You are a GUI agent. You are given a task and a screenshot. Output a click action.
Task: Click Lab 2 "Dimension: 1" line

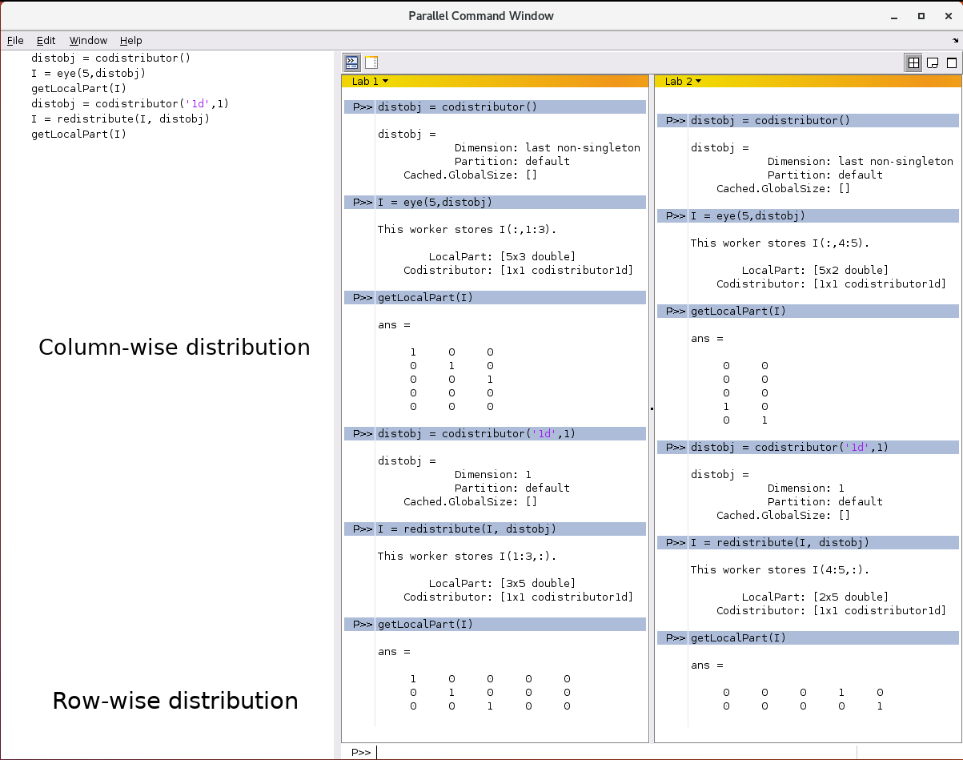point(806,488)
